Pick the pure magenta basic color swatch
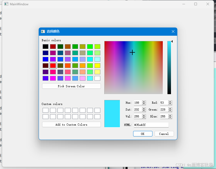Viewport: 216px width, 169px height. point(53,78)
